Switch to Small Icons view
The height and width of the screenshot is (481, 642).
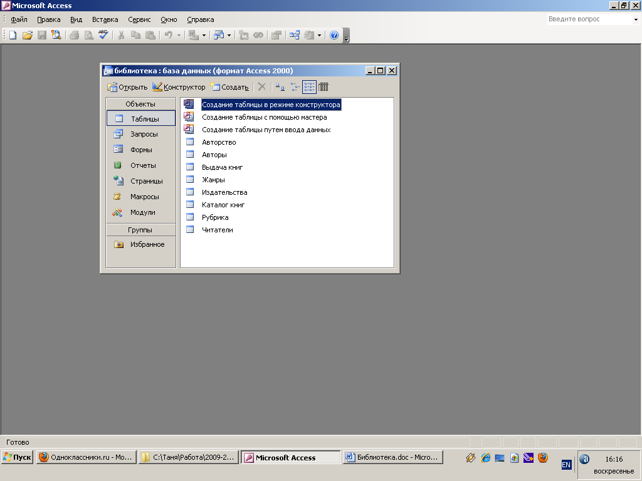[x=295, y=86]
